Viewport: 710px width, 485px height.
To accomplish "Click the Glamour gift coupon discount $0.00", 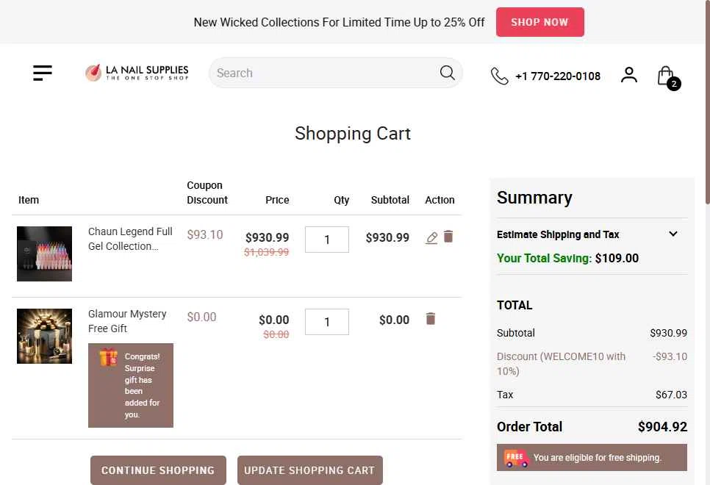I will (201, 317).
